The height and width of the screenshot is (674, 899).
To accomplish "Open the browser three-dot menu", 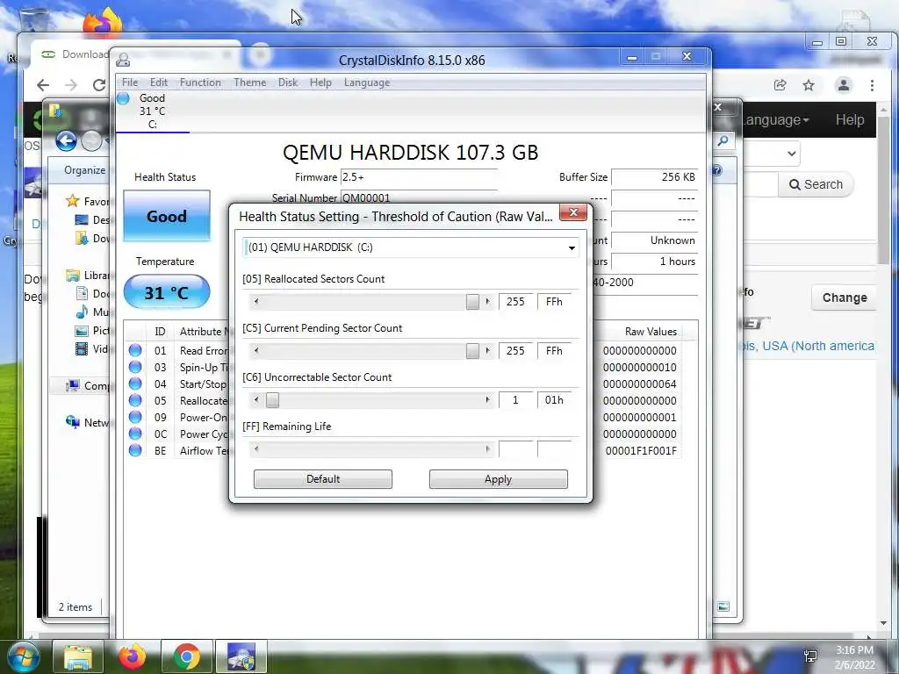I will pyautogui.click(x=872, y=85).
